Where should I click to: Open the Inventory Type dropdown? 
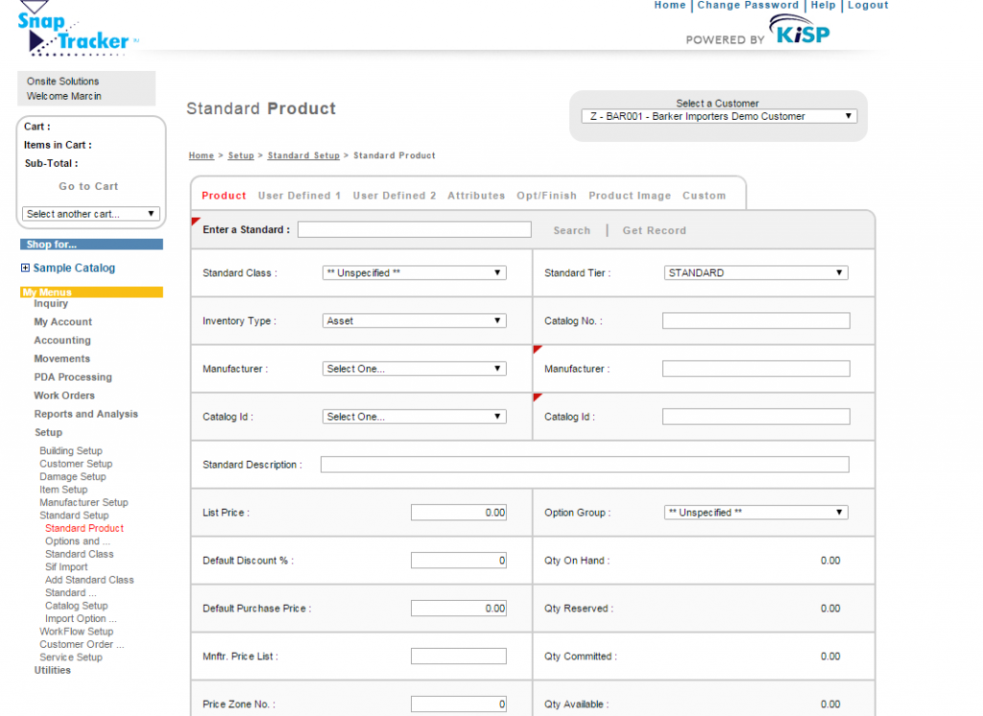tap(414, 321)
